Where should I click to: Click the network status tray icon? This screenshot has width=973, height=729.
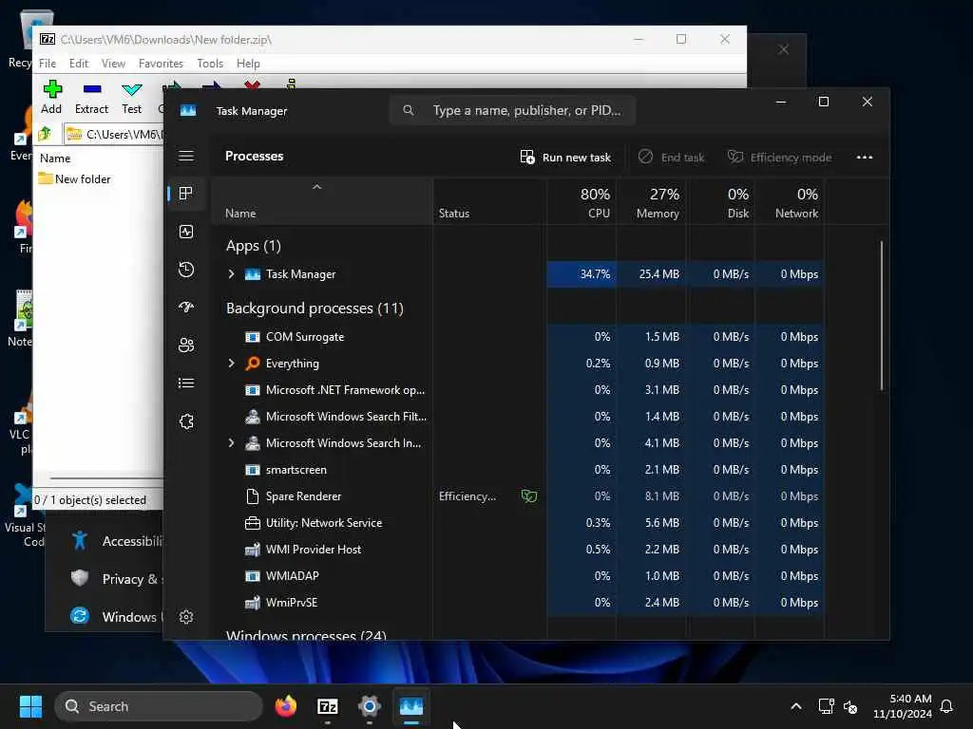click(826, 706)
